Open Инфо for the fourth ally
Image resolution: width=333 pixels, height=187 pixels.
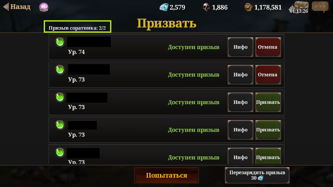[240, 130]
